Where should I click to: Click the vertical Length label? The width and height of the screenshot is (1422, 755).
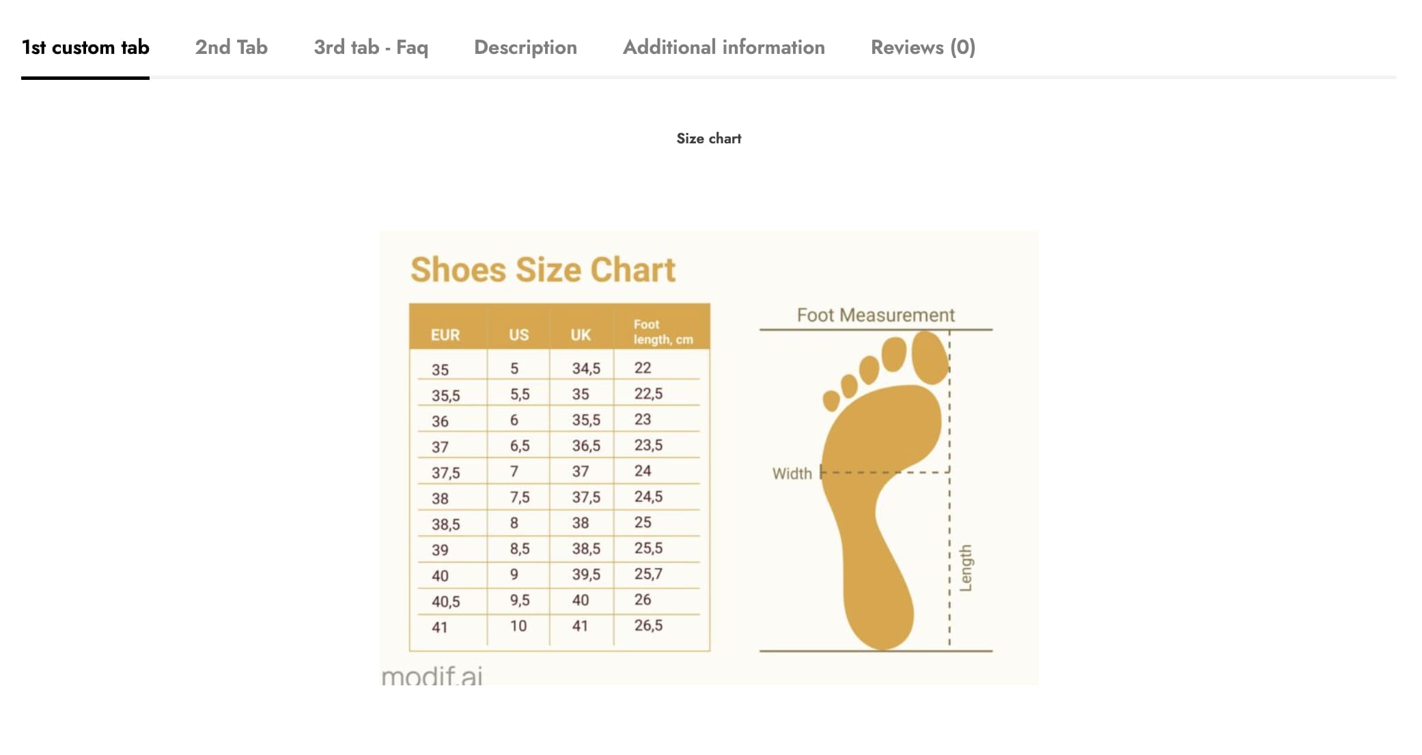(965, 568)
